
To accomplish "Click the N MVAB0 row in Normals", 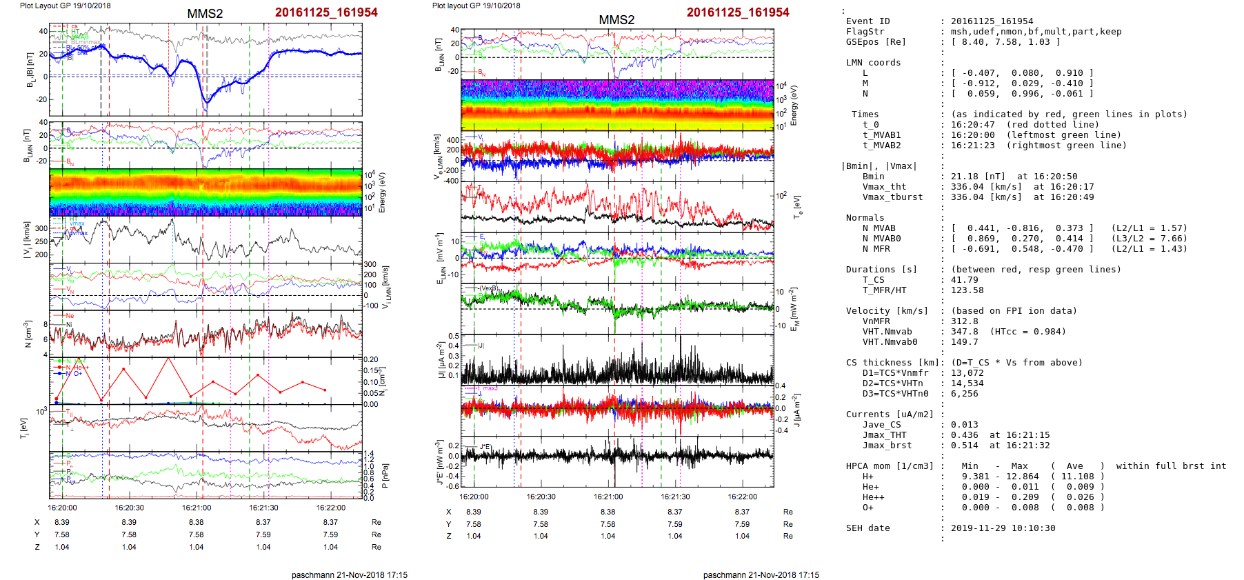I will (x=881, y=239).
